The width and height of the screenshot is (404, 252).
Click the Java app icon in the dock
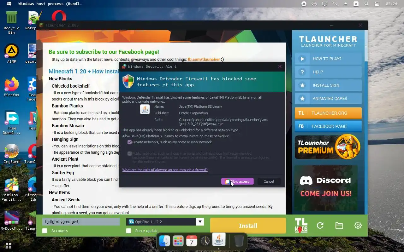pos(219,240)
